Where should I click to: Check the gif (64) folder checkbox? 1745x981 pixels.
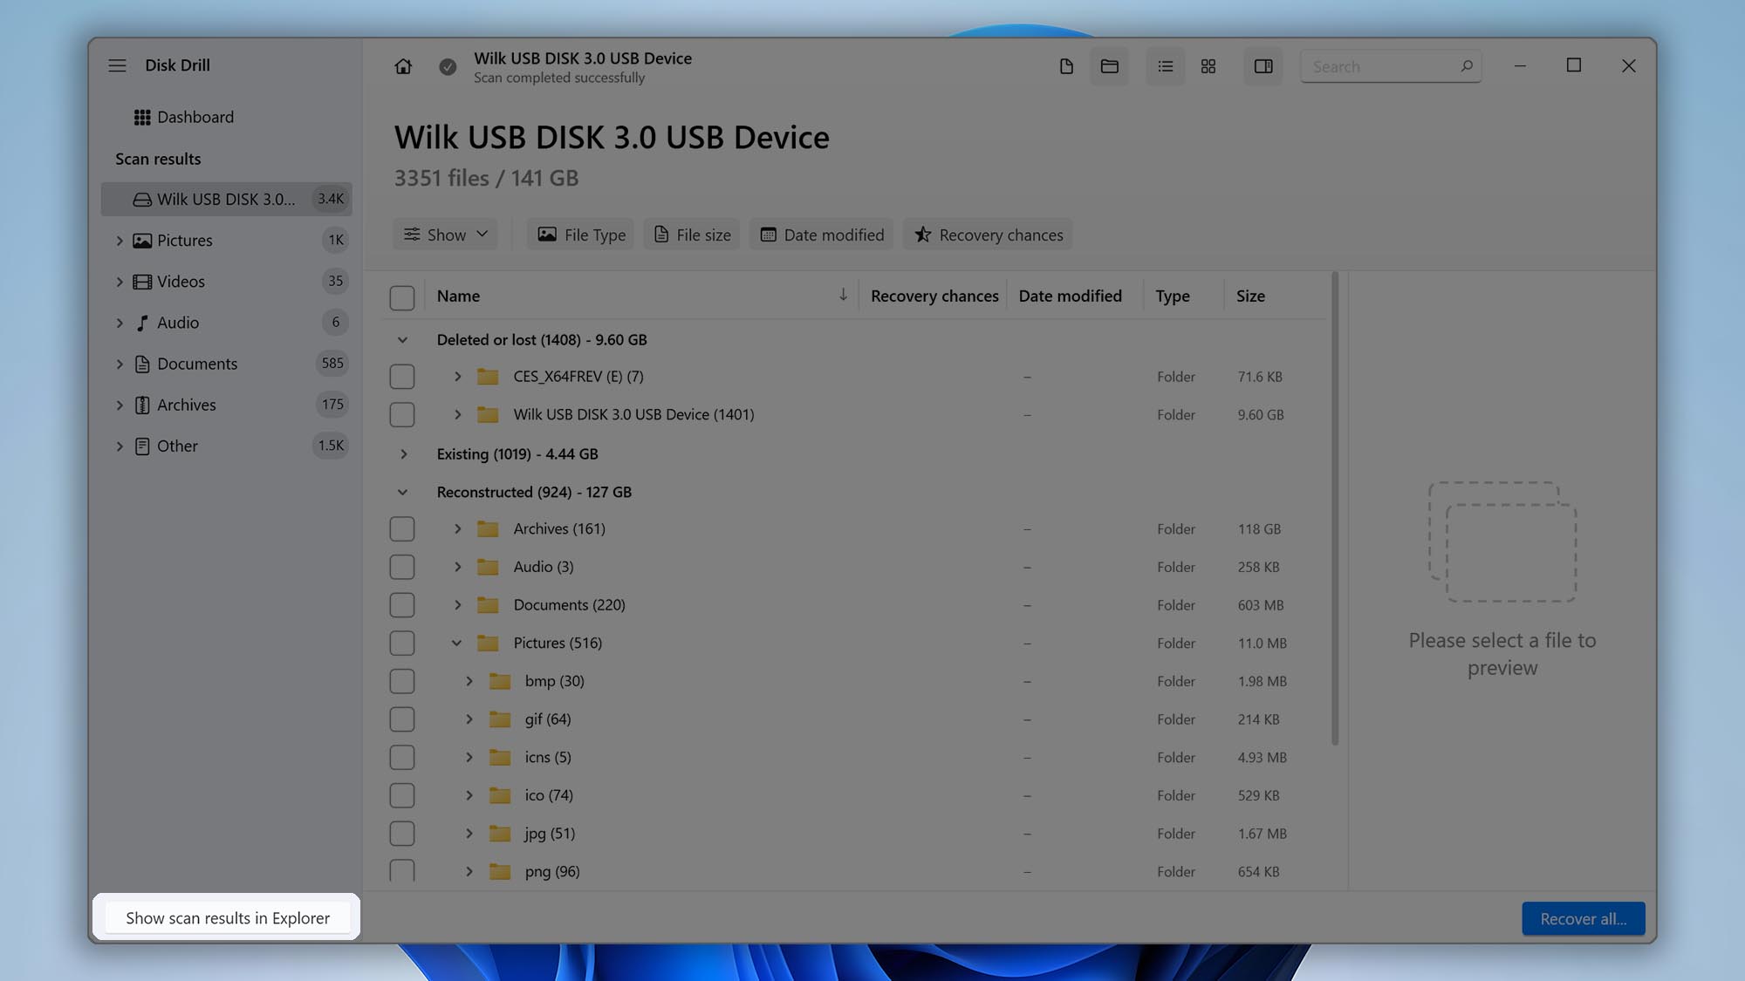click(x=402, y=720)
